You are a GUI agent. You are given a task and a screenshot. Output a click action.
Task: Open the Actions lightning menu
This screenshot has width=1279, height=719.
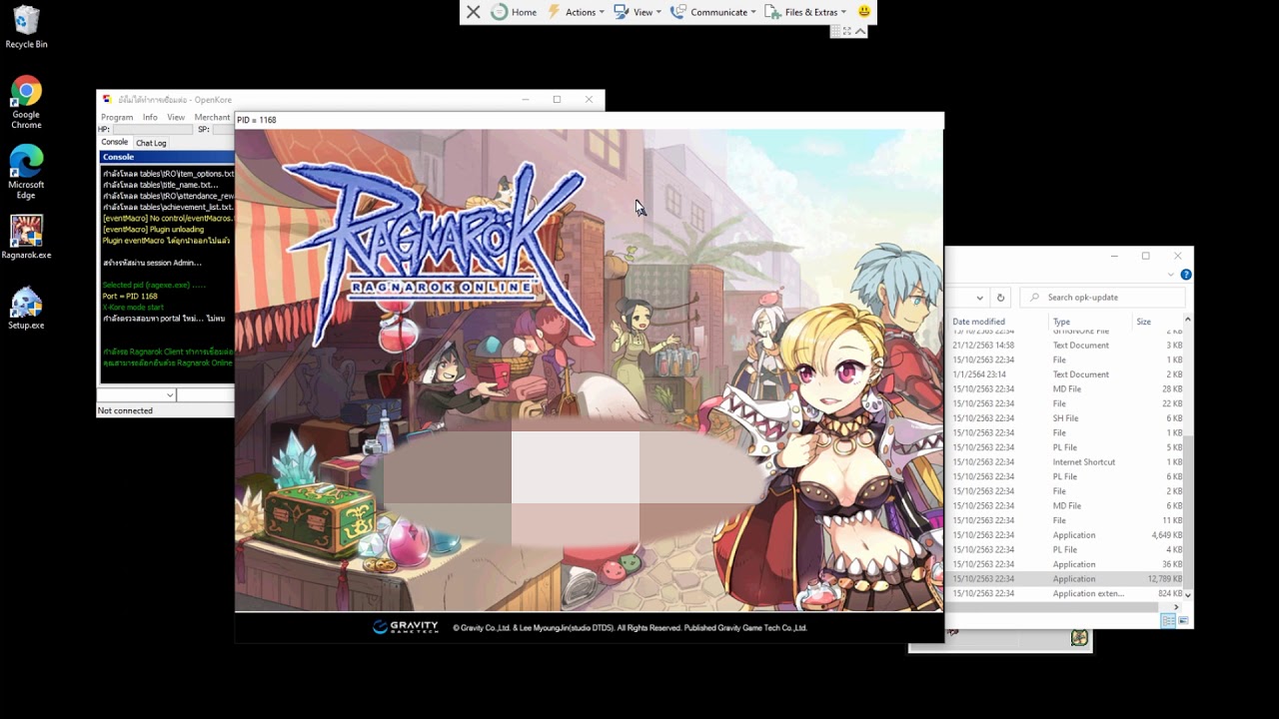pos(576,12)
